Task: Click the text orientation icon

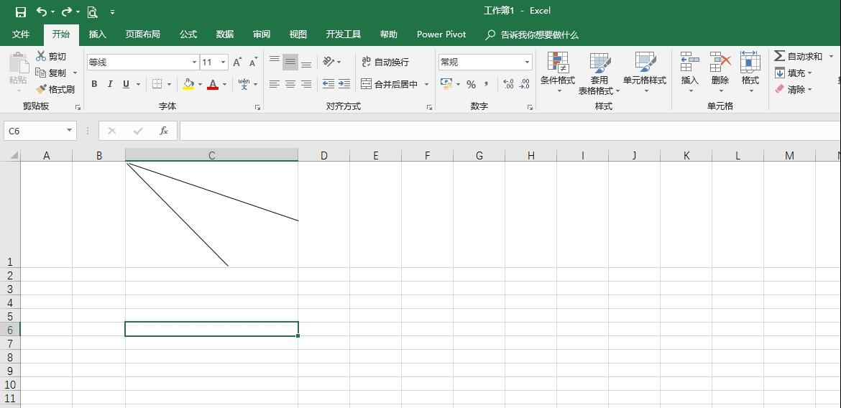Action: [x=328, y=62]
